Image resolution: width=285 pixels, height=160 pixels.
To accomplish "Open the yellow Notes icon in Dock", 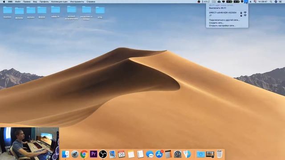I will 131,154.
